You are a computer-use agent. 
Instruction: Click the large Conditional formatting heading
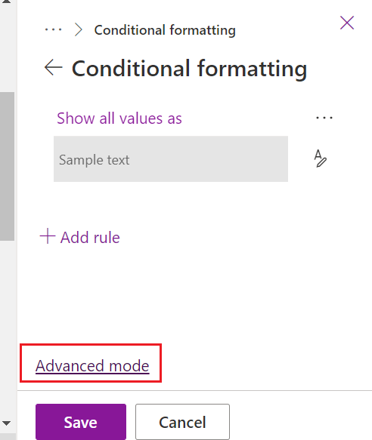[x=189, y=69]
